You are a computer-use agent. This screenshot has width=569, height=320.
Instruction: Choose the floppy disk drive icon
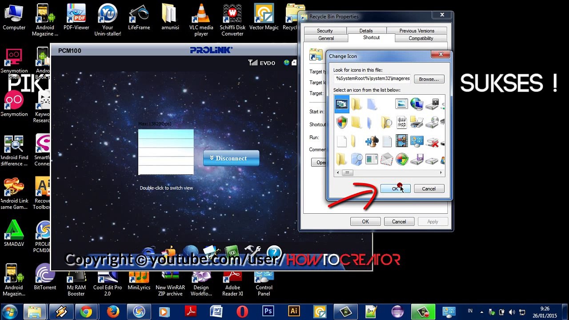point(417,159)
